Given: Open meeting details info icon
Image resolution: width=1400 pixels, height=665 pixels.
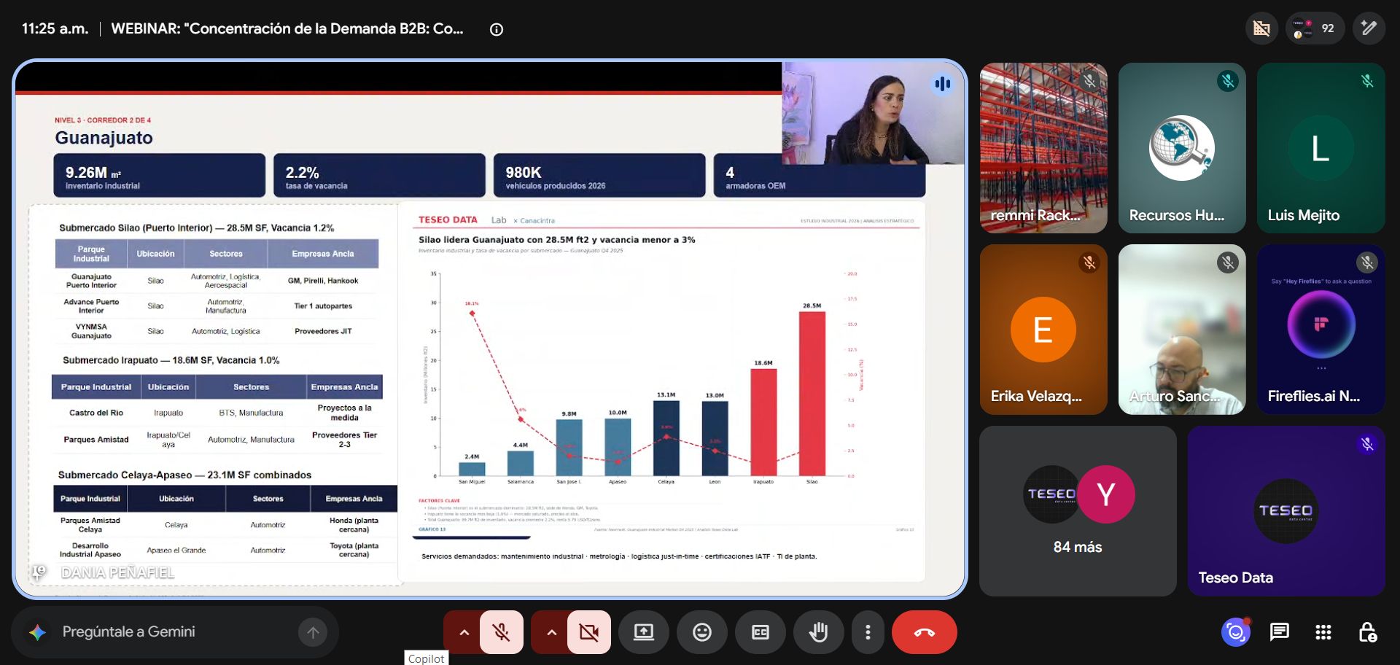Looking at the screenshot, I should (x=497, y=29).
